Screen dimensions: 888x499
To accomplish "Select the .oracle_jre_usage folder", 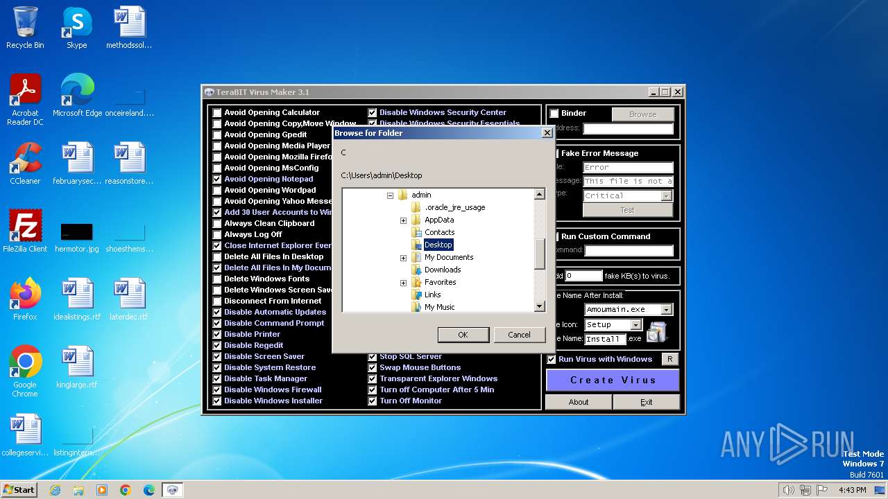I will tap(454, 207).
